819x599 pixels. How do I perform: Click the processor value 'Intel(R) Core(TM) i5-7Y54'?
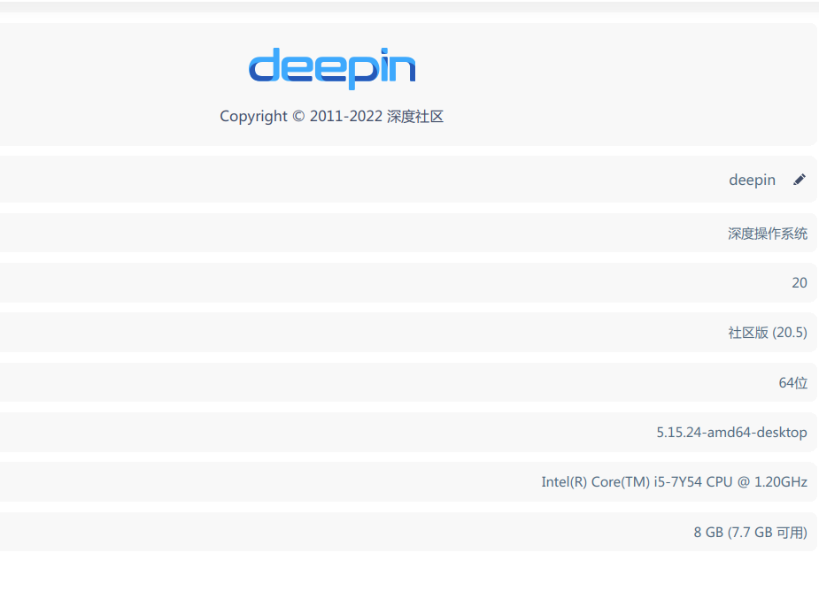pyautogui.click(x=622, y=481)
